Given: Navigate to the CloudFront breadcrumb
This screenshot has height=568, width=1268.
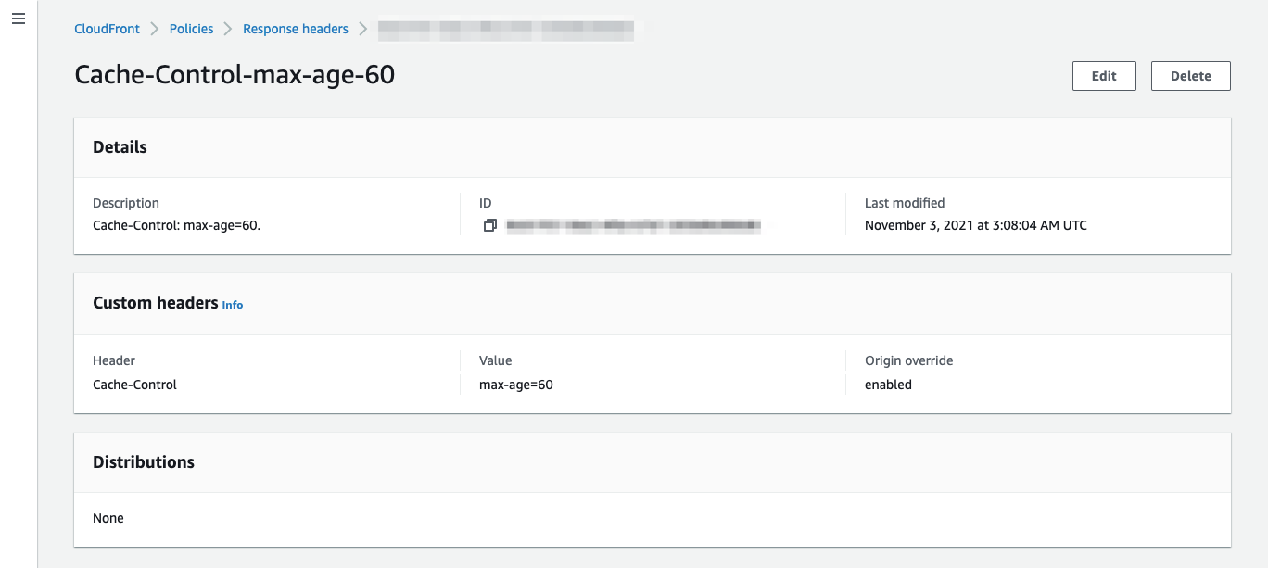Looking at the screenshot, I should point(107,29).
